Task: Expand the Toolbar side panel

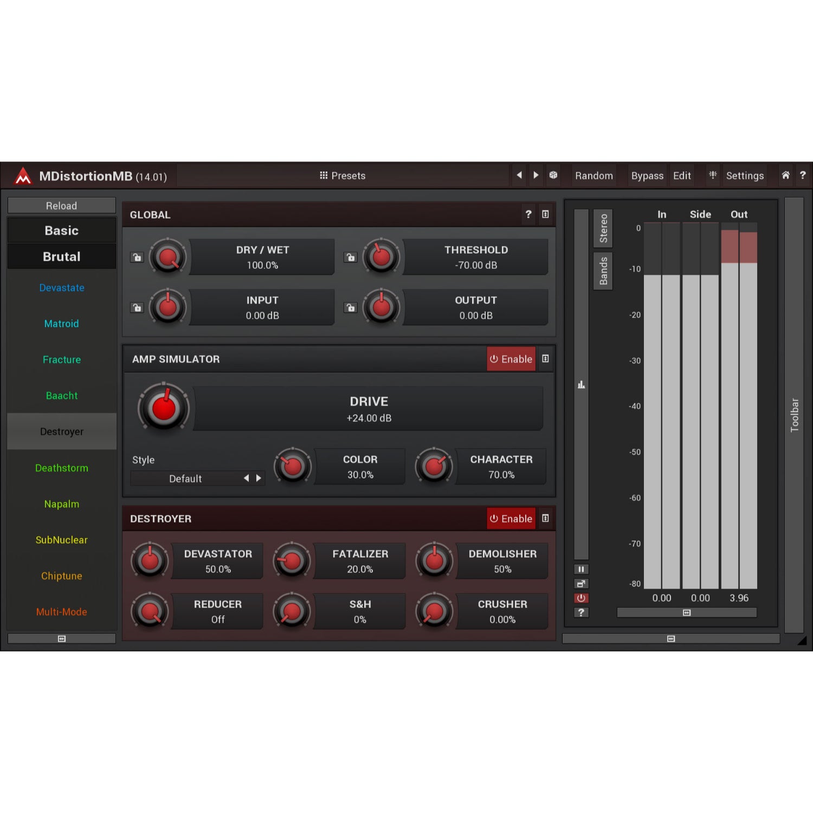Action: [x=794, y=415]
